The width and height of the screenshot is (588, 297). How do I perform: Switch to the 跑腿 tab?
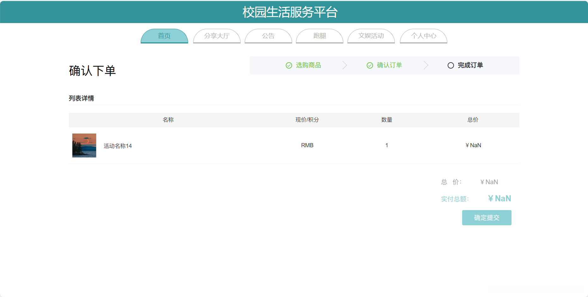[319, 36]
